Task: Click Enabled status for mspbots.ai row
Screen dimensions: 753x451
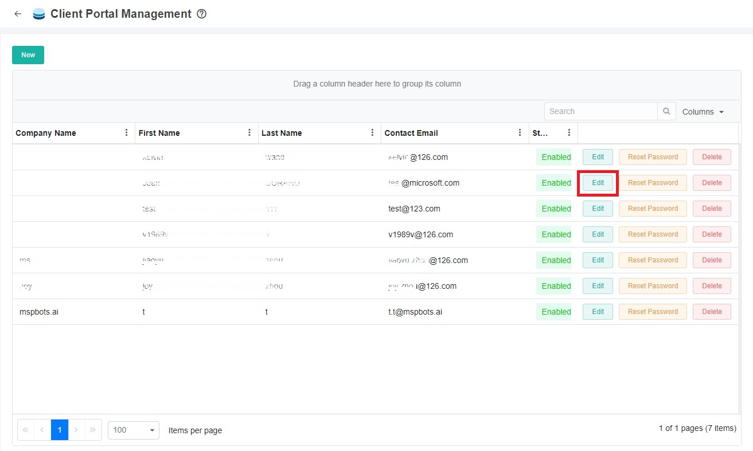Action: click(x=556, y=312)
